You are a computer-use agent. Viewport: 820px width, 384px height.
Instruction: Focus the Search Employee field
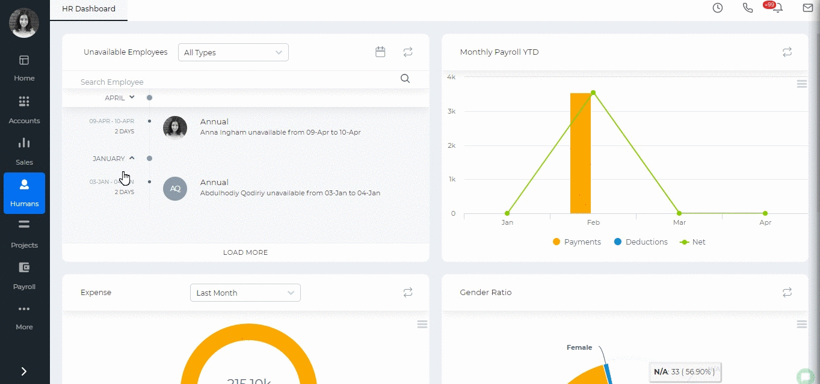point(235,82)
